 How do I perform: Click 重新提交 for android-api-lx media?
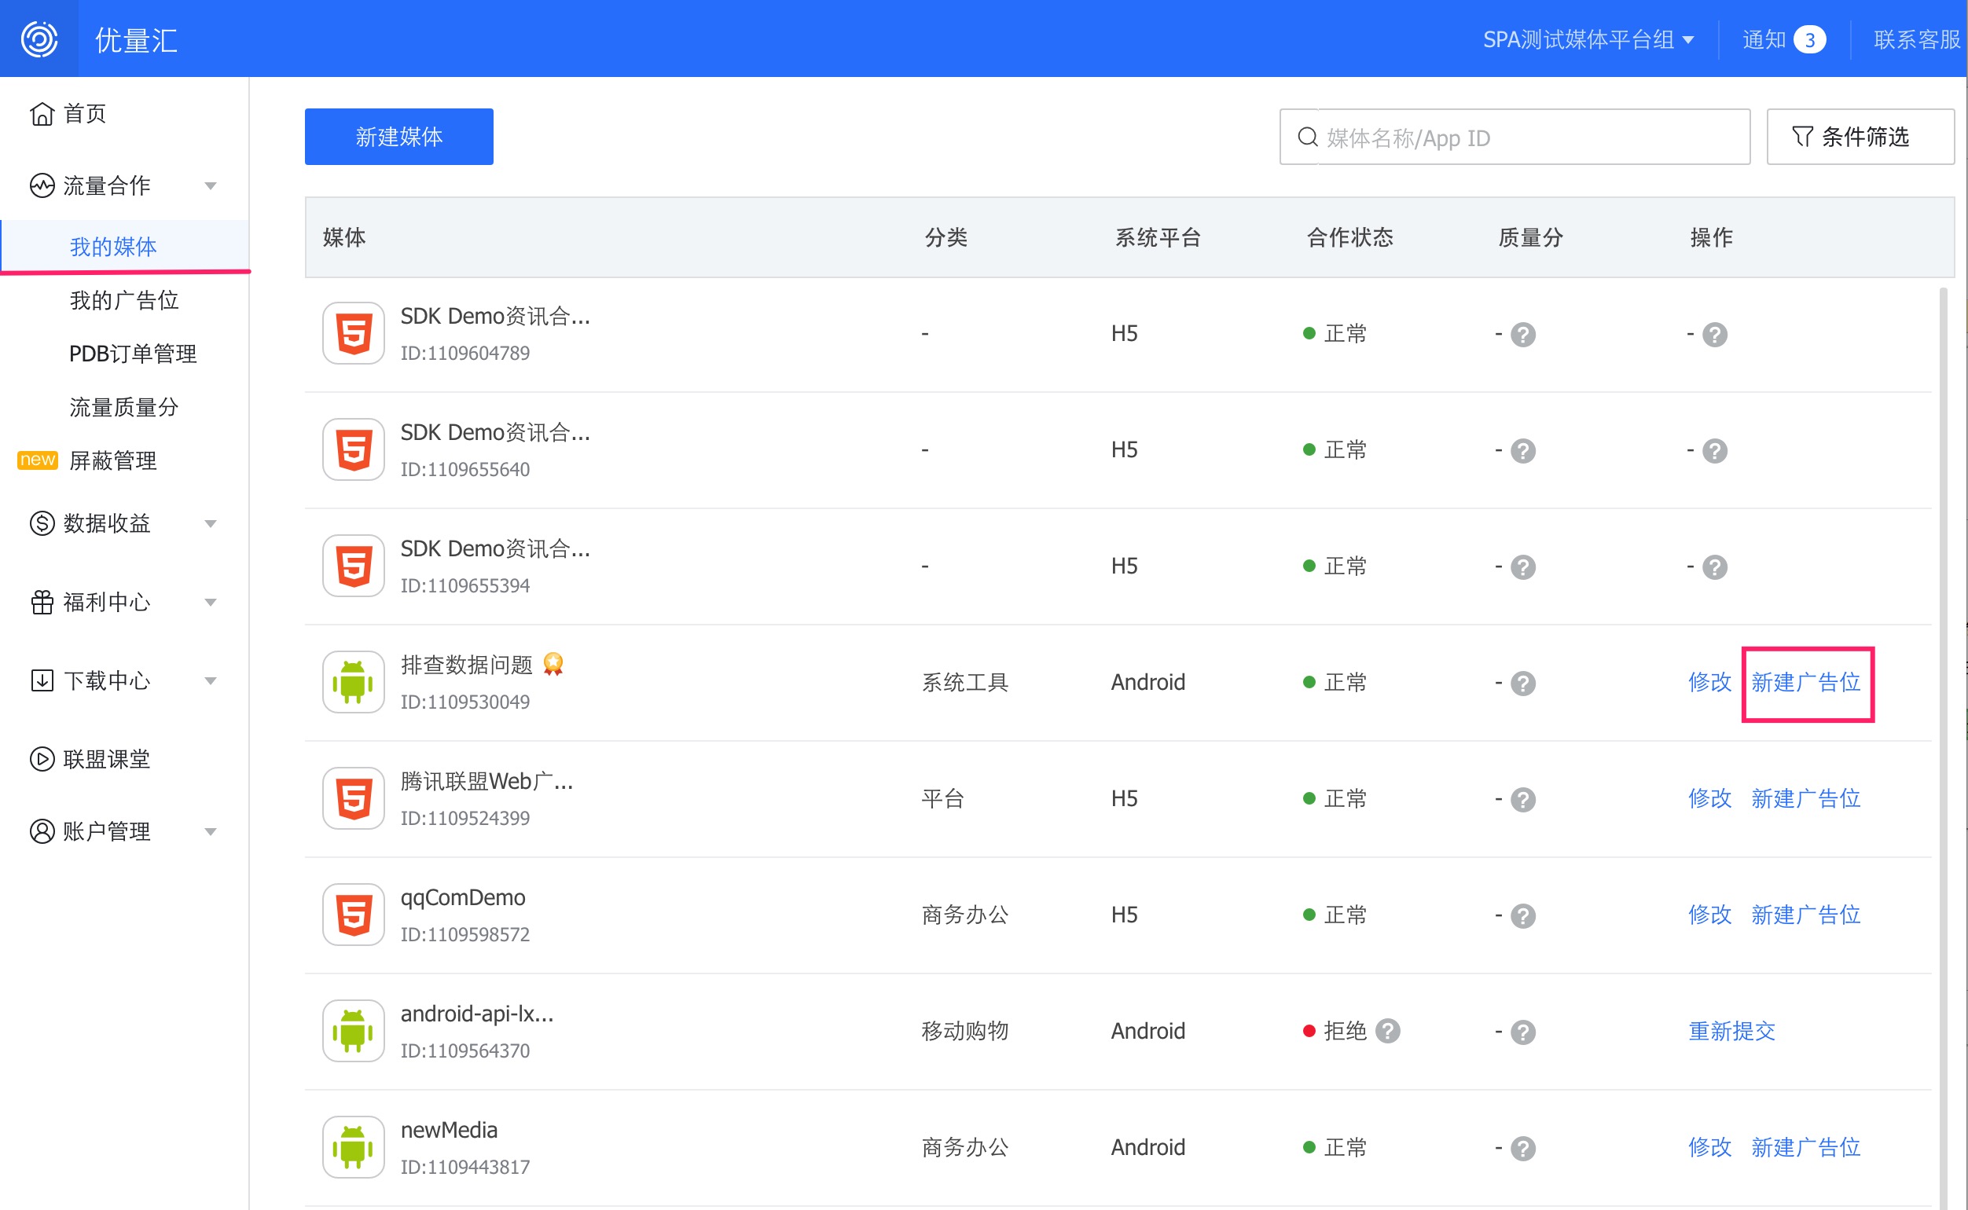point(1732,1031)
